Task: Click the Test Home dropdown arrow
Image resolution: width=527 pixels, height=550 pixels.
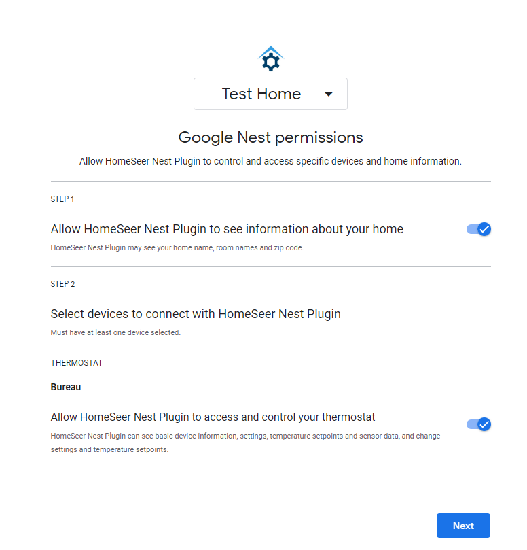Action: (x=329, y=94)
